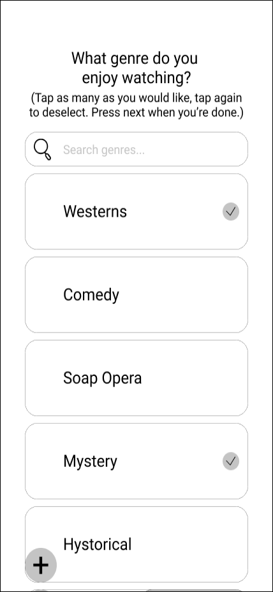Image resolution: width=273 pixels, height=592 pixels.
Task: Uncheck the grey checkmark beside Mystery
Action: click(x=230, y=461)
